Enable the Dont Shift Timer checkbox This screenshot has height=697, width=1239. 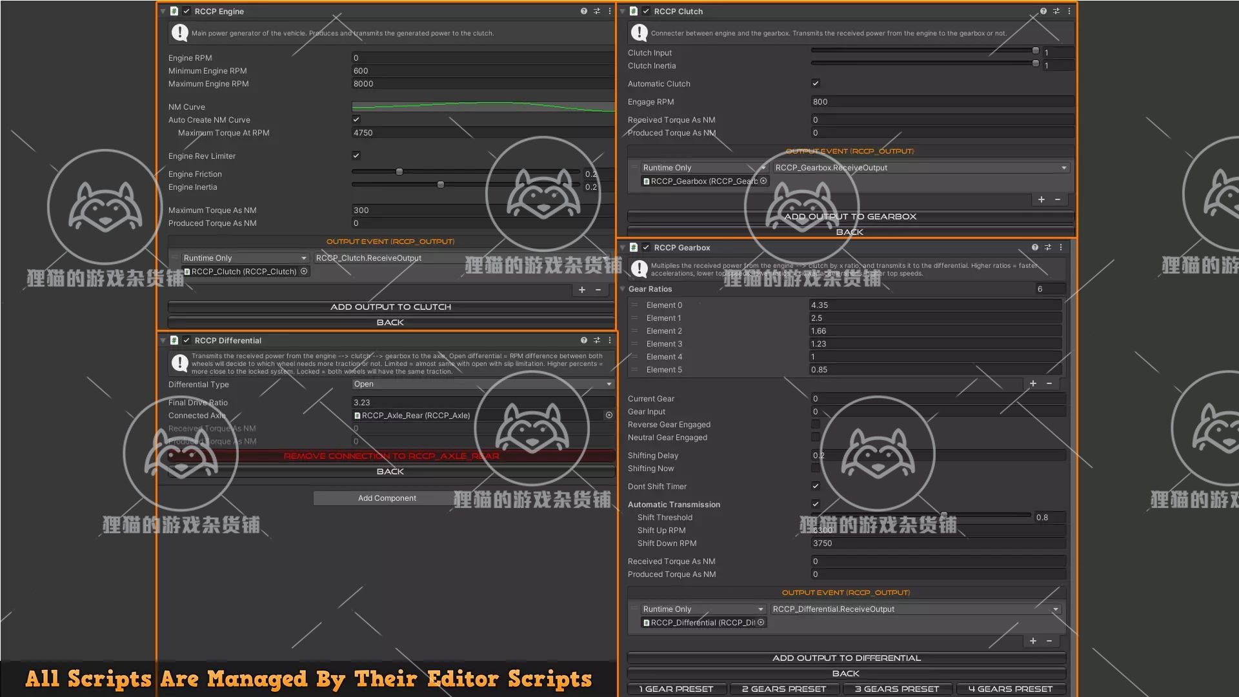pos(815,486)
